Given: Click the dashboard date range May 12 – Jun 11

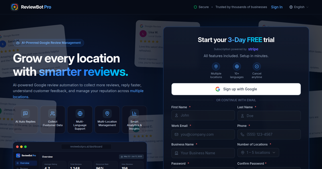Looking at the screenshot, I should (131, 157).
